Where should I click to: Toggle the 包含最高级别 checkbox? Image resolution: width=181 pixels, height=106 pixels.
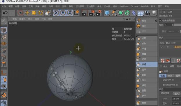pos(160,20)
